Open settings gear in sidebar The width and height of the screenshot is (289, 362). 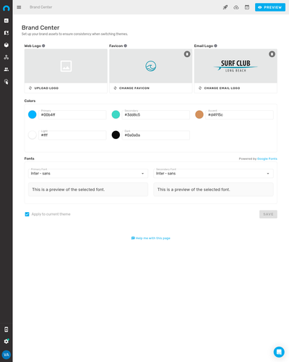click(x=7, y=341)
